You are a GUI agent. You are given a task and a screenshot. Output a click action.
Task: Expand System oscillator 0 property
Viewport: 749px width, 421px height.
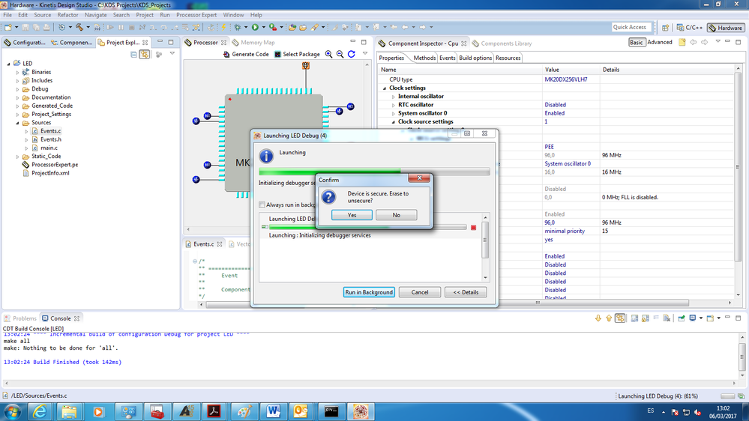point(393,114)
